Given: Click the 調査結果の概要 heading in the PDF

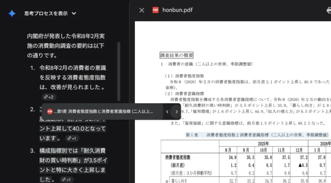Looking at the screenshot, I should click(x=177, y=55).
